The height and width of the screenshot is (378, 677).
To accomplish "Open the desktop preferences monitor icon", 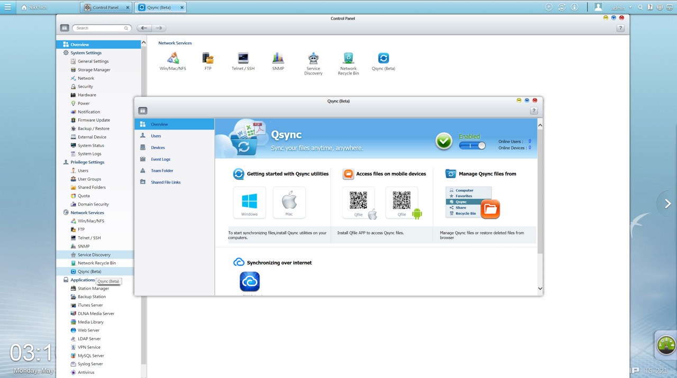I will tap(669, 7).
